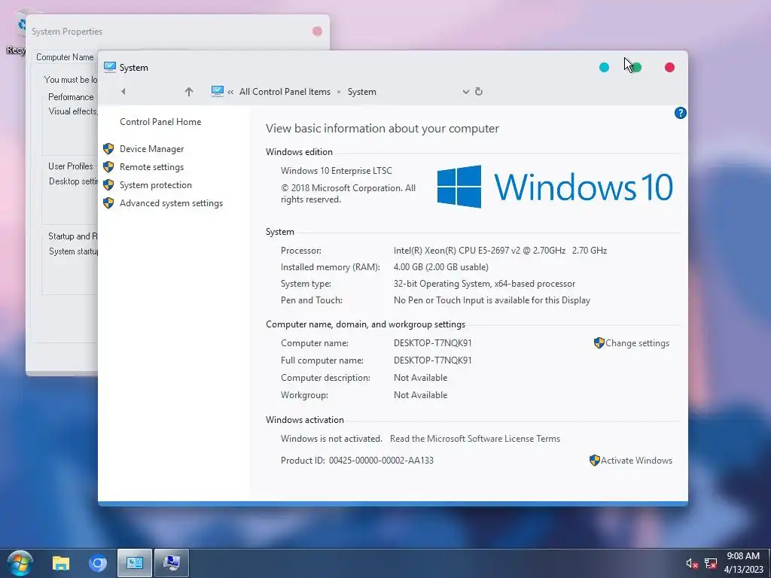
Task: Click the 32-bit Operating System text
Action: 484,284
